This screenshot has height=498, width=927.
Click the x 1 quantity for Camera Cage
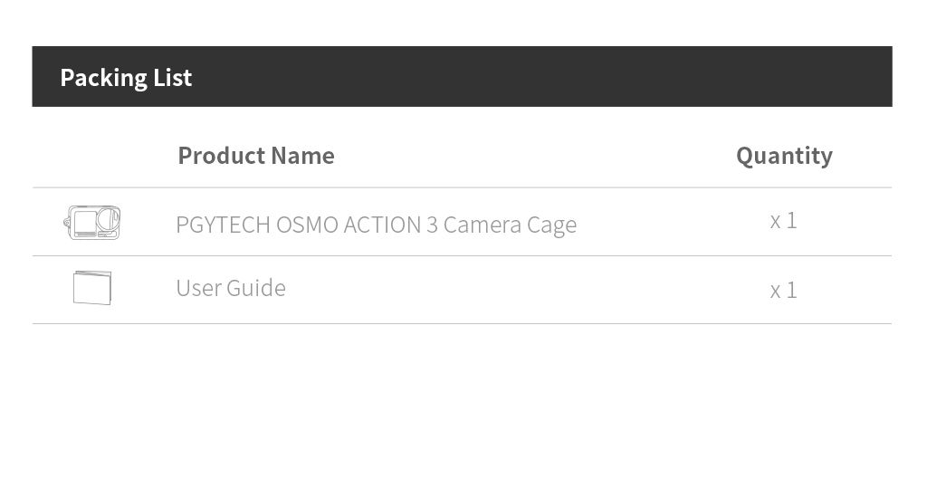tap(783, 221)
